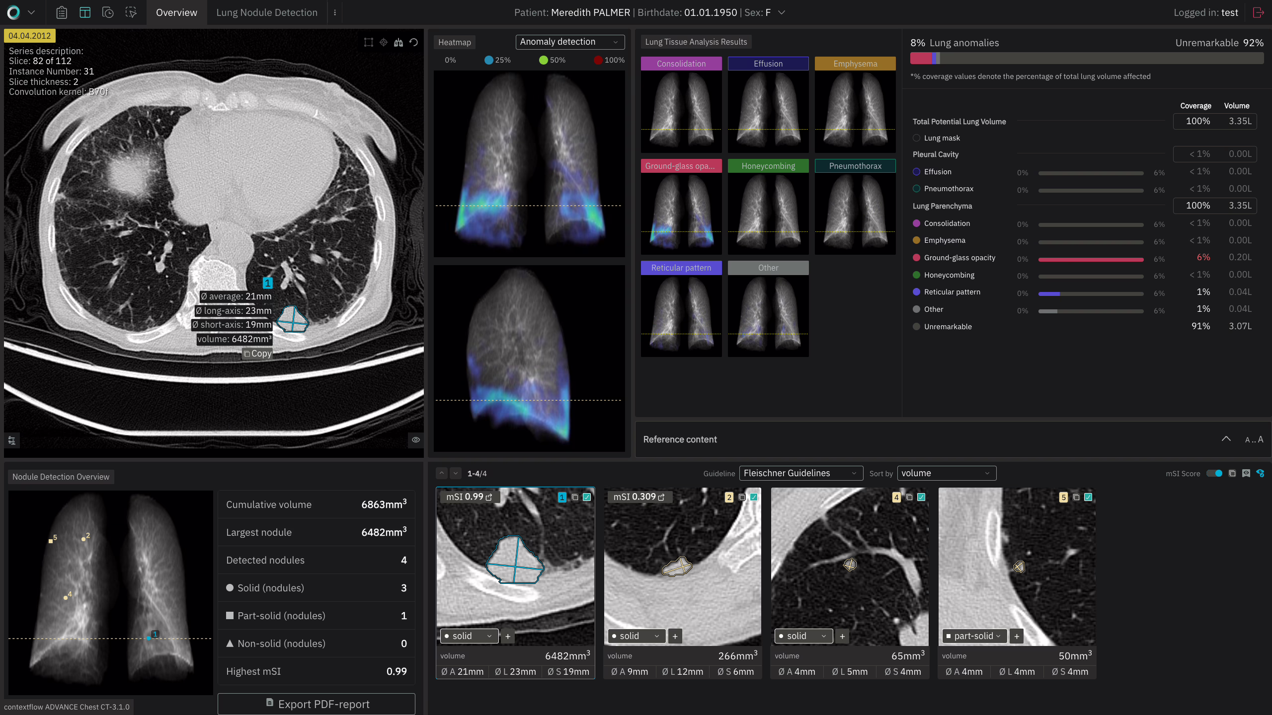Click the lungs icon in CT viewer
Screen dimensions: 1272x715
click(x=398, y=42)
